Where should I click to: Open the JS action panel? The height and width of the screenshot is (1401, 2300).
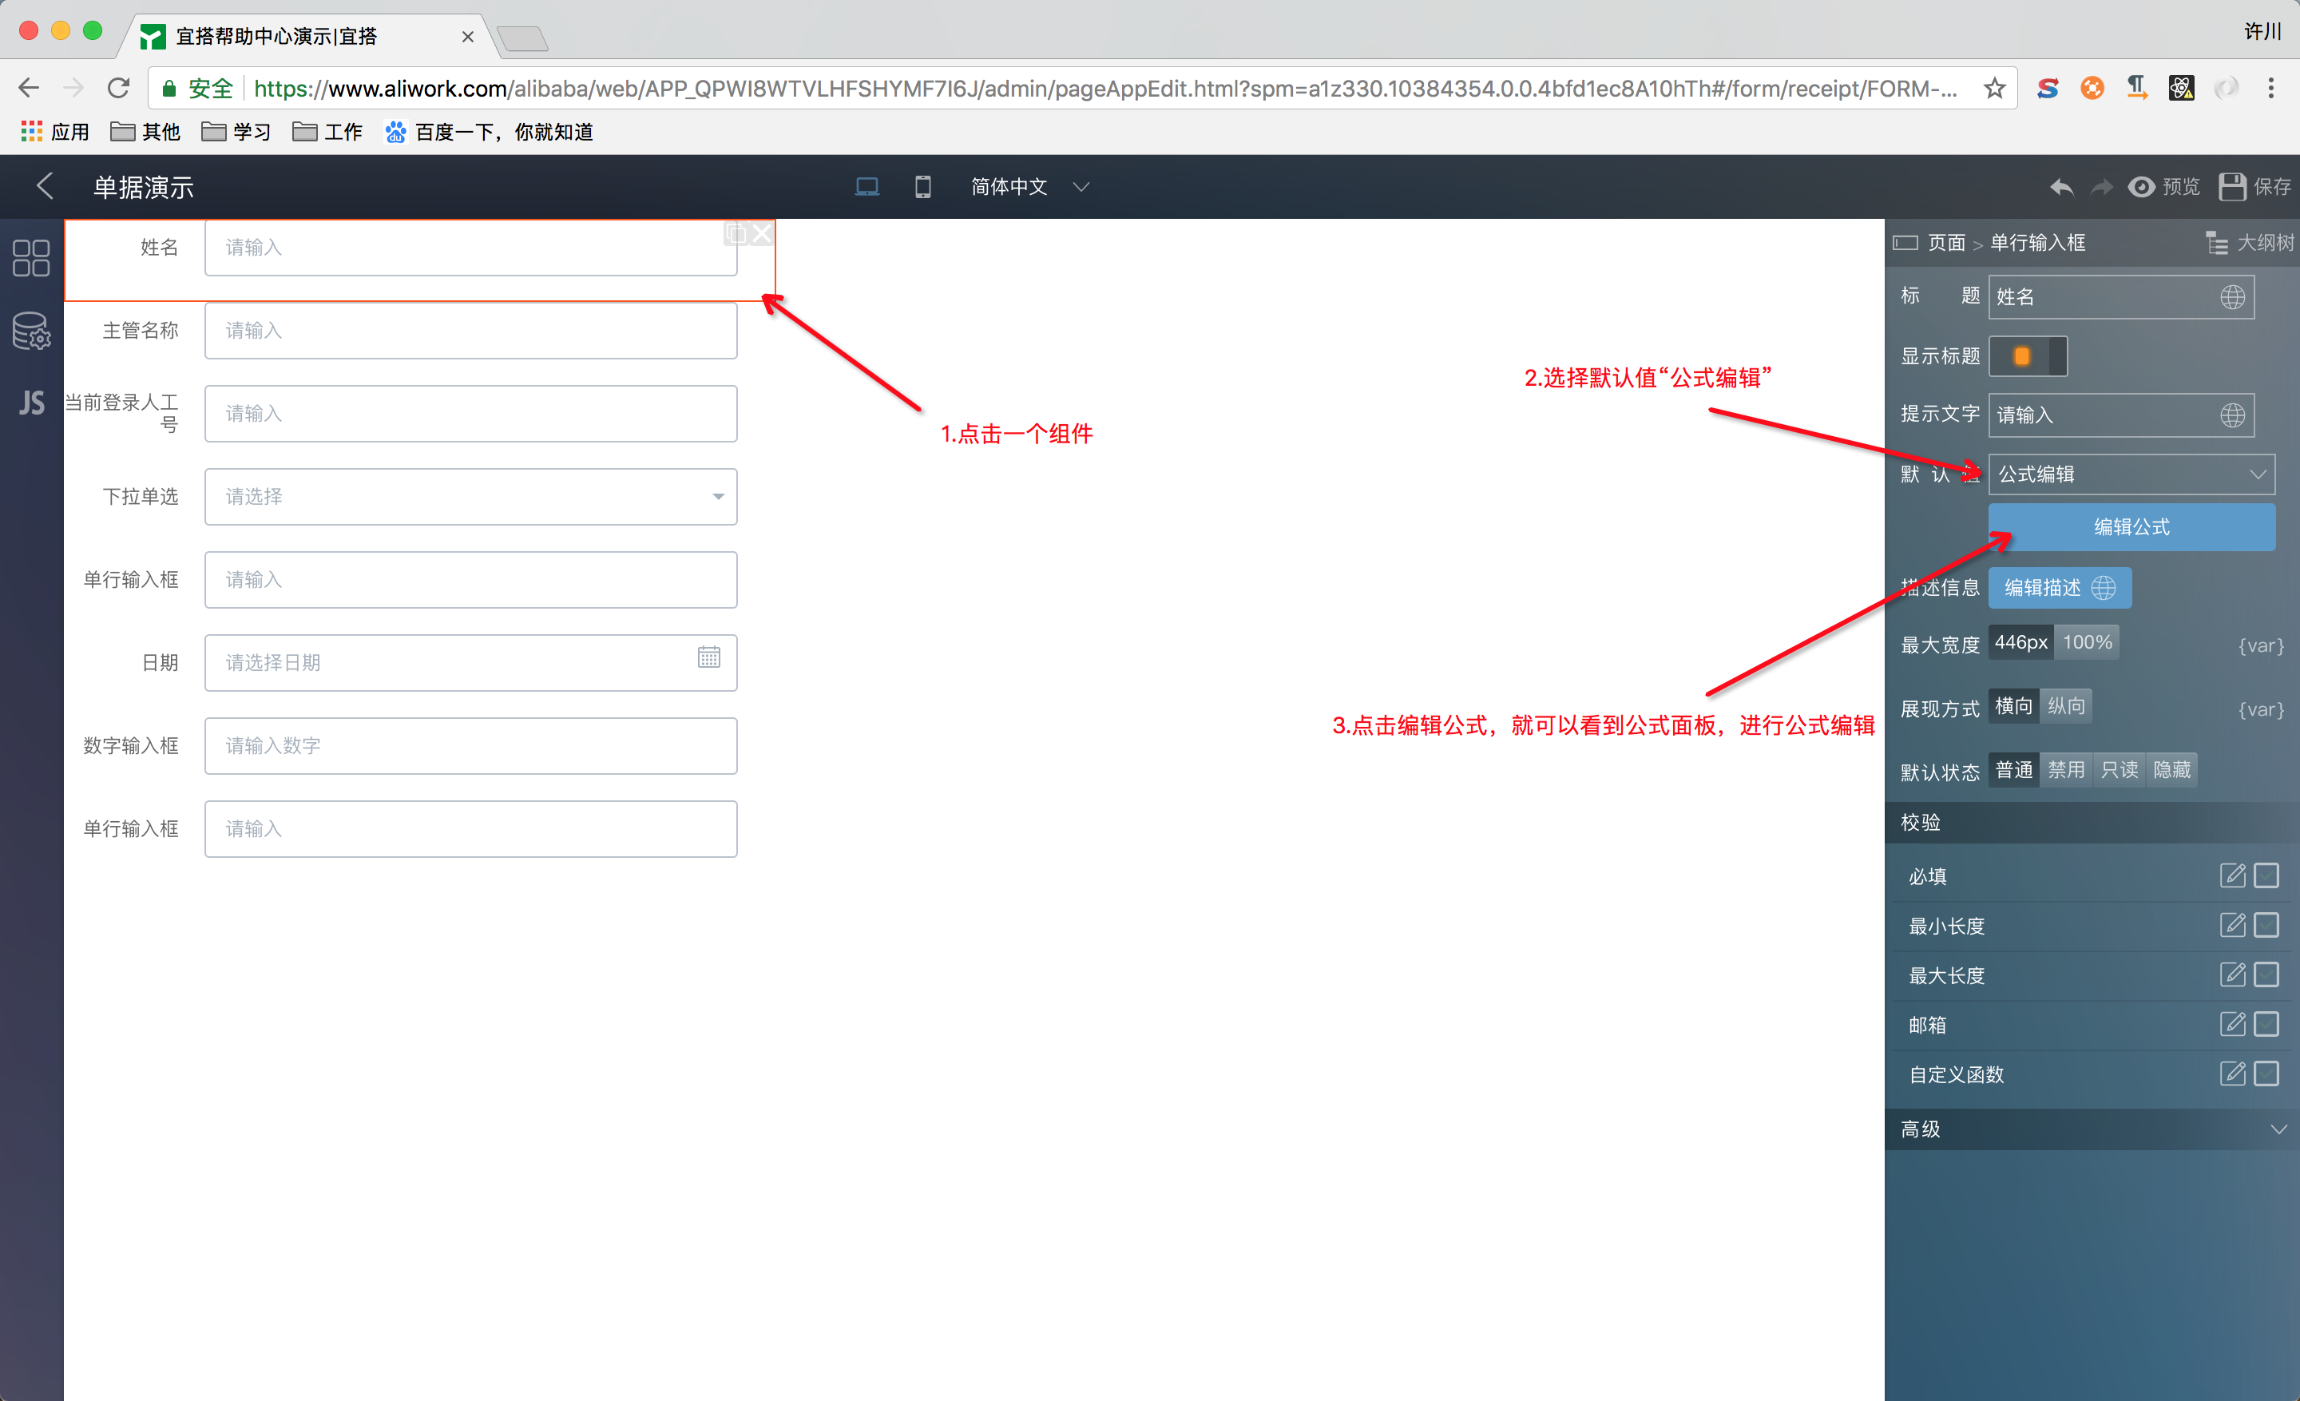pyautogui.click(x=31, y=403)
